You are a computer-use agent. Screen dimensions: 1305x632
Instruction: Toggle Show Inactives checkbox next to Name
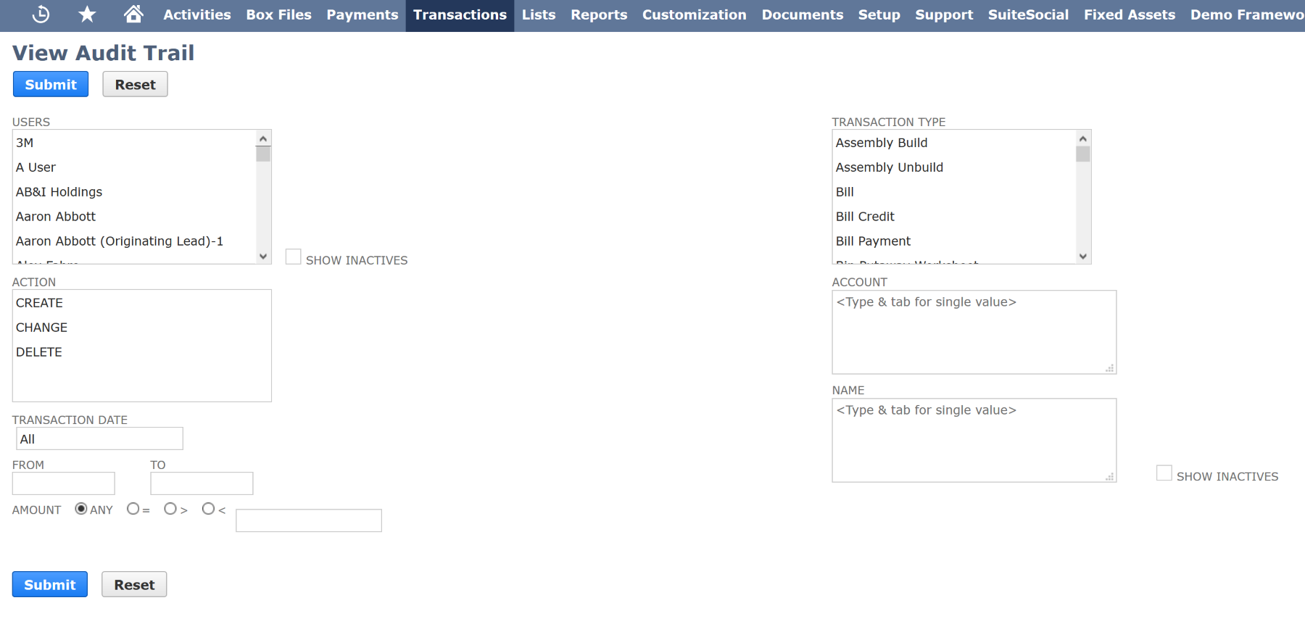pos(1164,473)
